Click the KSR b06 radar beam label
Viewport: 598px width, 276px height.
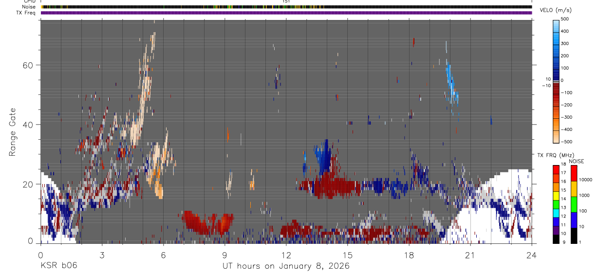[58, 266]
